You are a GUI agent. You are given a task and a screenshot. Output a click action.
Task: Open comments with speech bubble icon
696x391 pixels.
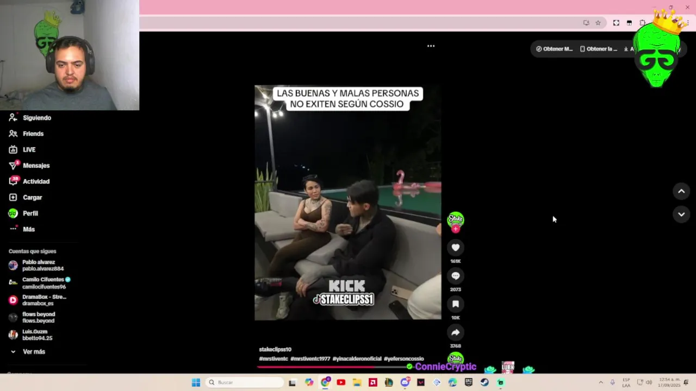pyautogui.click(x=456, y=276)
